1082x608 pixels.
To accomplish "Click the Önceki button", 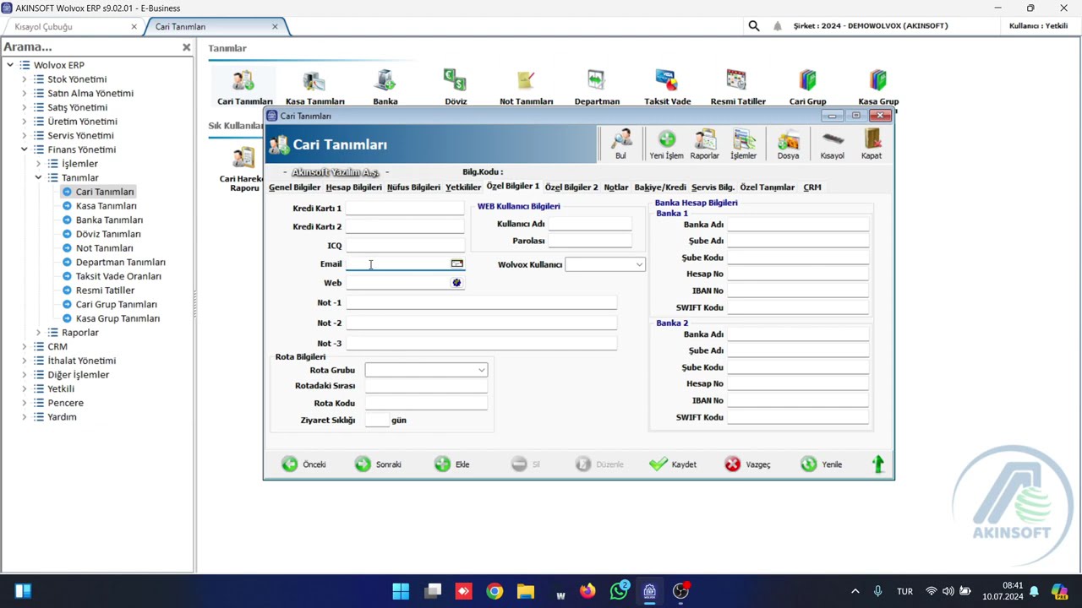I will 303,464.
